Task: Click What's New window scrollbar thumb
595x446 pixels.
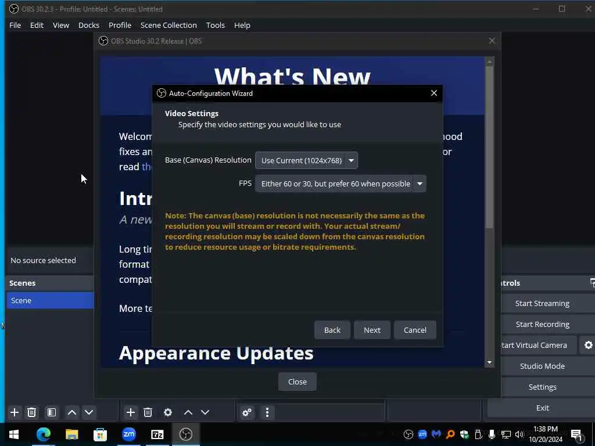Action: (x=489, y=148)
